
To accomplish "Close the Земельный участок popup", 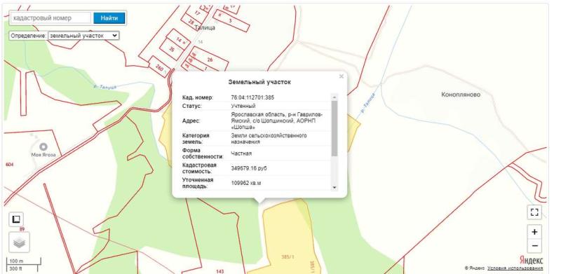I will (341, 76).
